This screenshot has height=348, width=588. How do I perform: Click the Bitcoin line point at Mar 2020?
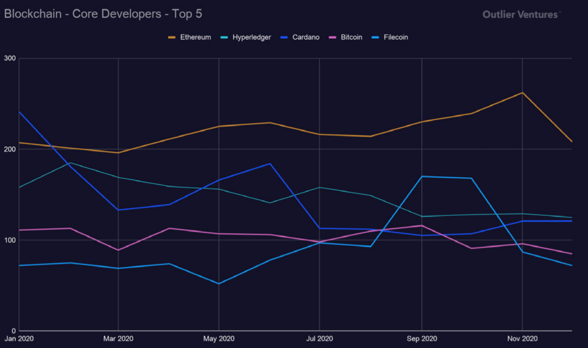pos(118,250)
